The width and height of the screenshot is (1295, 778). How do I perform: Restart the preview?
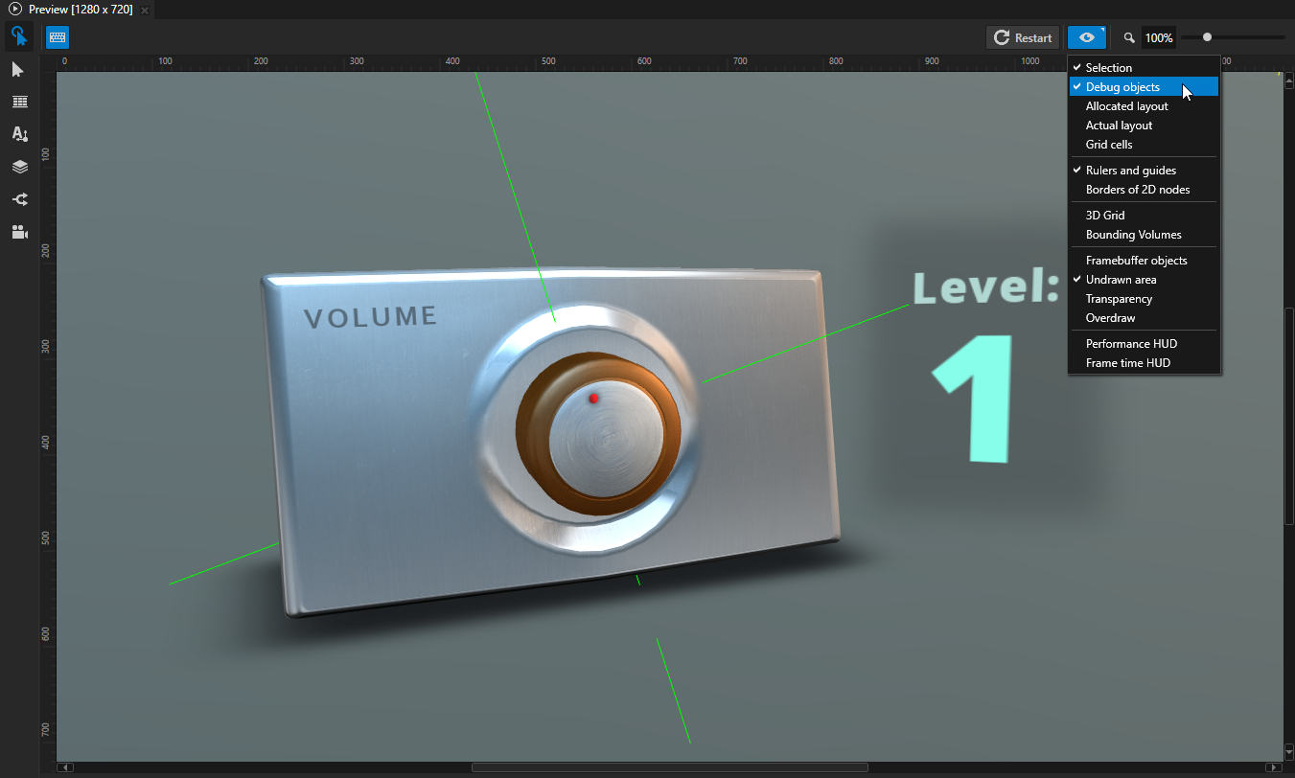[1023, 37]
